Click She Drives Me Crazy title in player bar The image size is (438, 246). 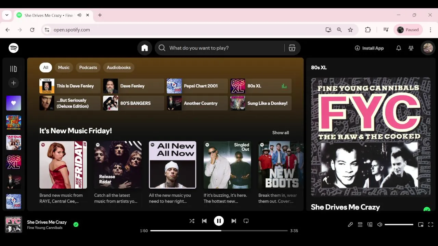point(47,222)
